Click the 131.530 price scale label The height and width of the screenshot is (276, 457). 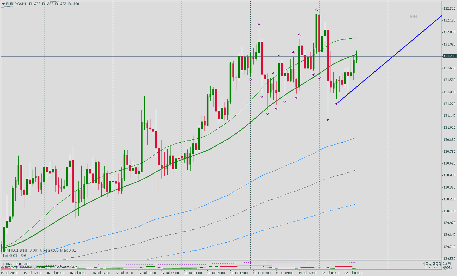(449, 80)
